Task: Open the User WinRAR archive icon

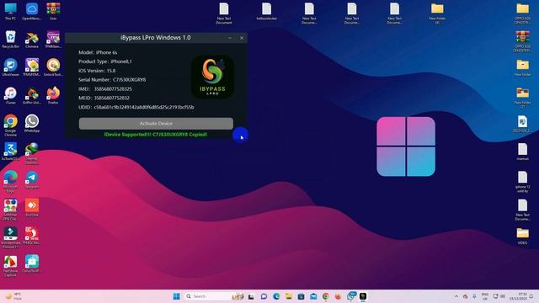Action: 53,11
